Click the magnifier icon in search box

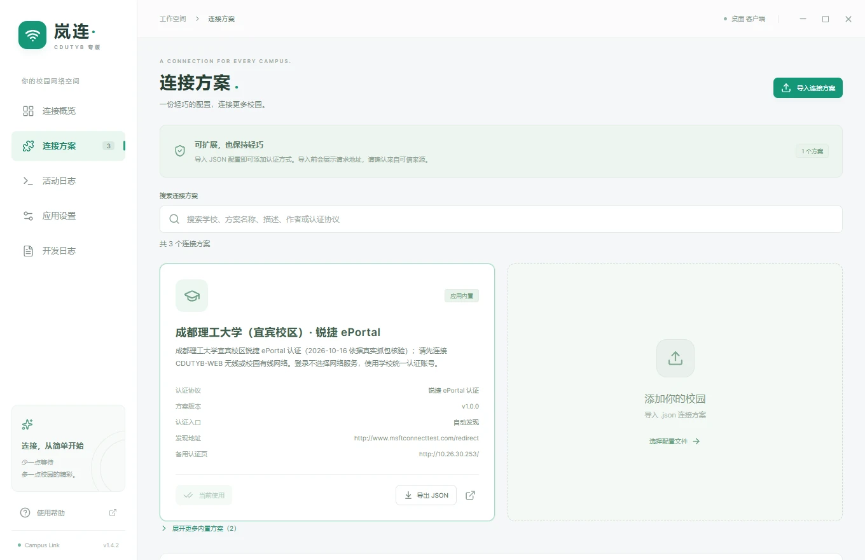[174, 219]
